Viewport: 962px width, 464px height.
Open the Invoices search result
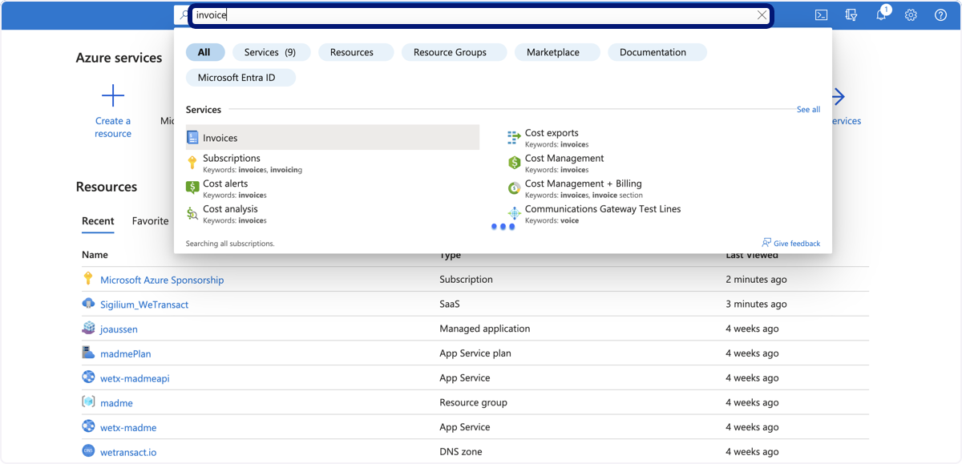[333, 138]
